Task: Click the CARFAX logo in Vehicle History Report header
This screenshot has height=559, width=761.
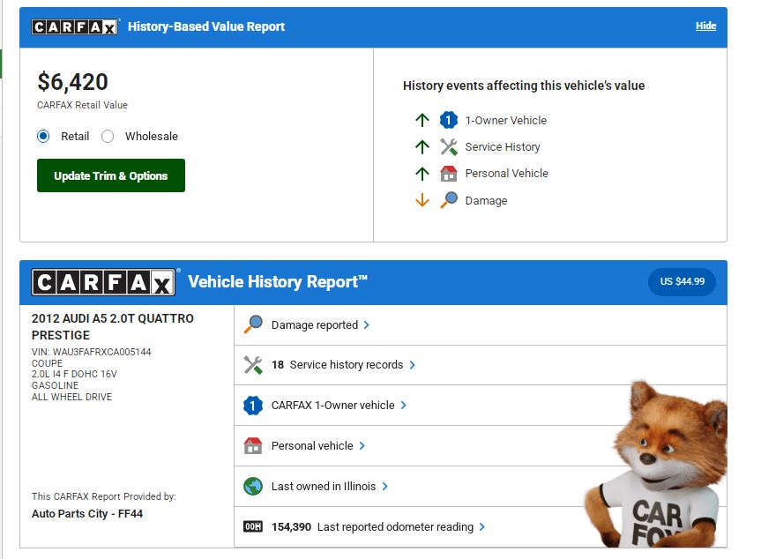Action: (x=104, y=282)
